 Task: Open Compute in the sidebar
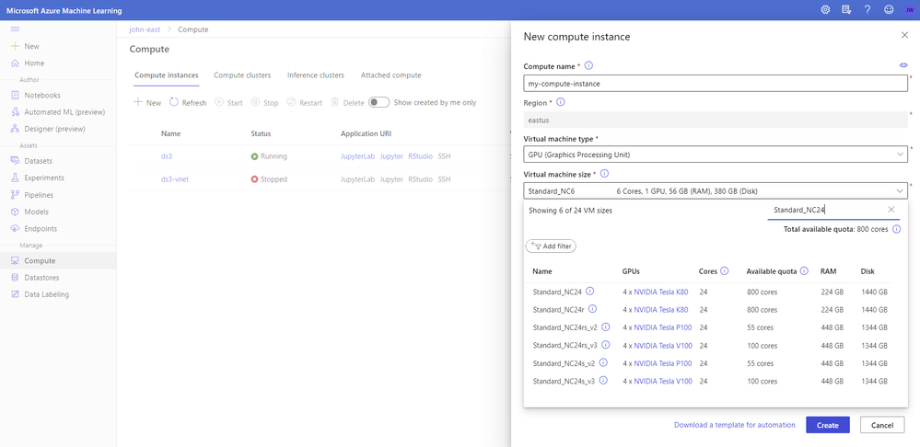58,260
